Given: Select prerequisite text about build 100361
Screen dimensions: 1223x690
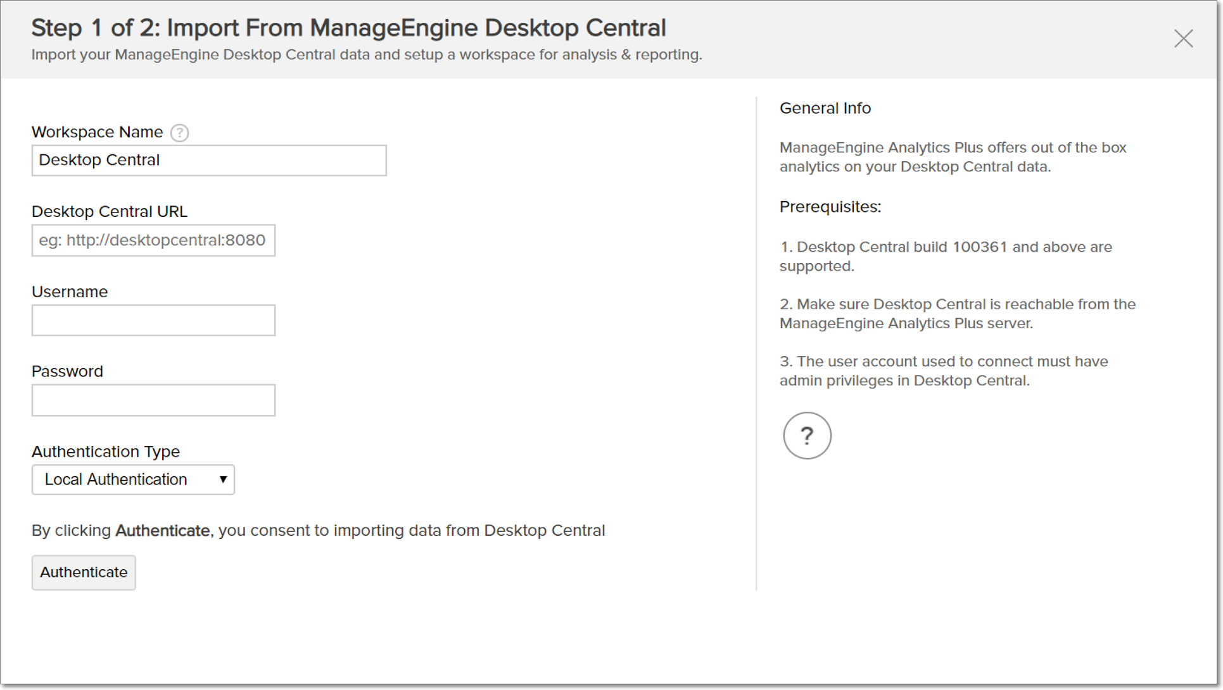Looking at the screenshot, I should [x=946, y=256].
